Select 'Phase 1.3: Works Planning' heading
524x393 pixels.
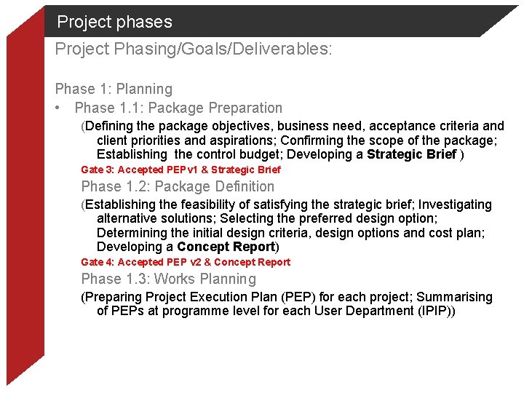168,279
